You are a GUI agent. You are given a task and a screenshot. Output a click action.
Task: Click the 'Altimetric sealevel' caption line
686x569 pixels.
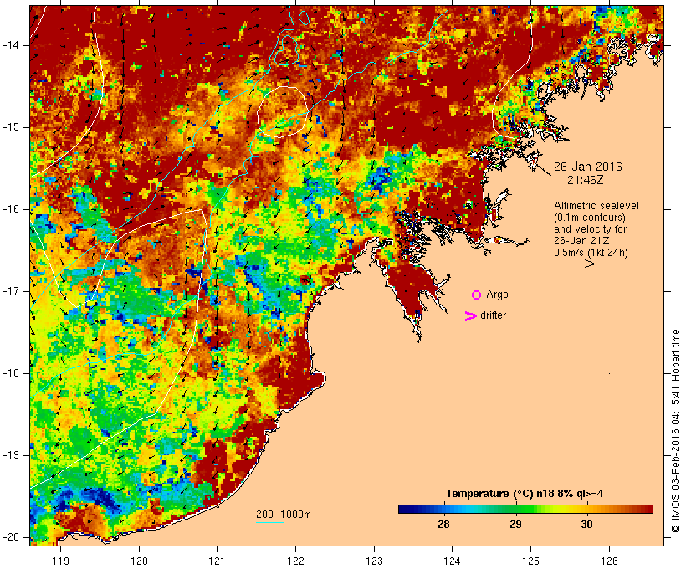pyautogui.click(x=596, y=206)
